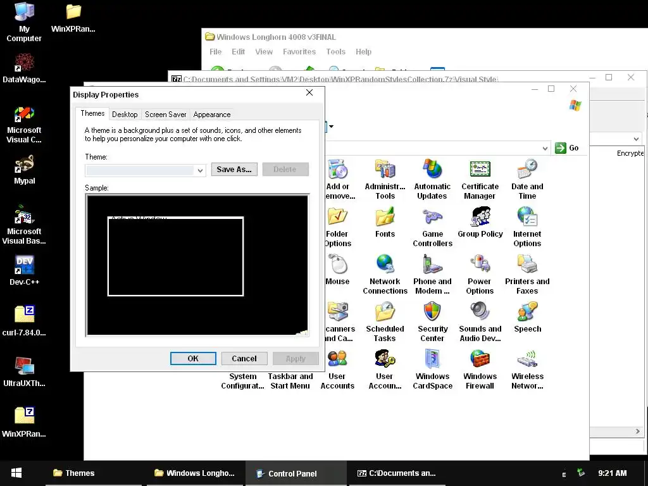This screenshot has width=648, height=486.
Task: Switch to the Screen Saver tab
Action: point(165,115)
